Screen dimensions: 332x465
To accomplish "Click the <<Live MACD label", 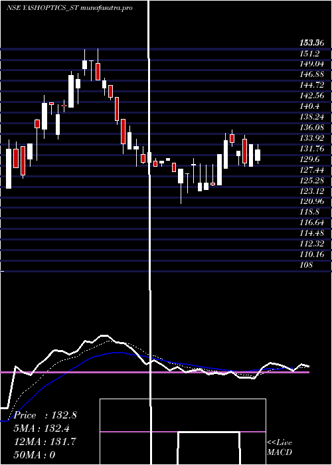I will click(x=280, y=448).
